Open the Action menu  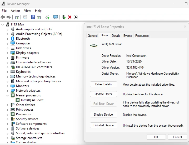pyautogui.click(x=15, y=11)
